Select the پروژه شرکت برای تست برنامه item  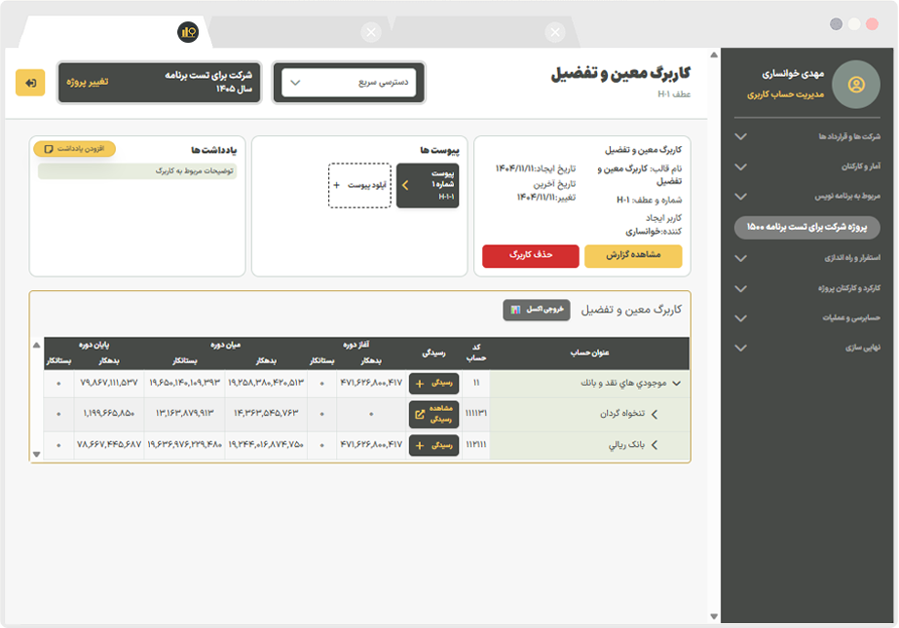coord(806,227)
